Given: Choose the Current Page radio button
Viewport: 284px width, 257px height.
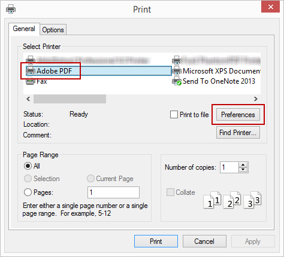Looking at the screenshot, I should click(90, 179).
